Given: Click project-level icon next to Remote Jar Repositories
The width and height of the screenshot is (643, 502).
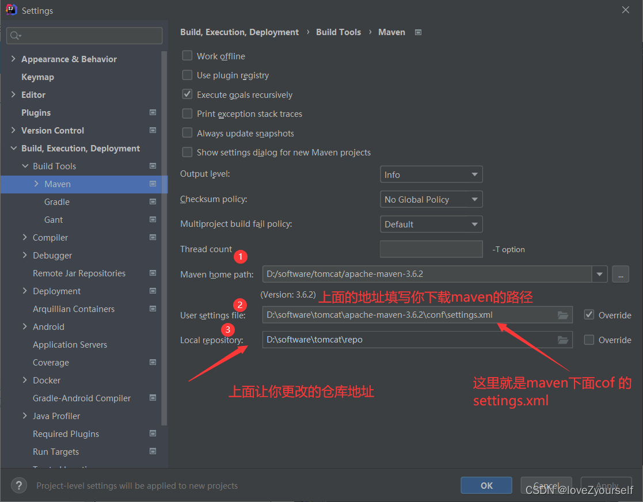Looking at the screenshot, I should tap(153, 273).
